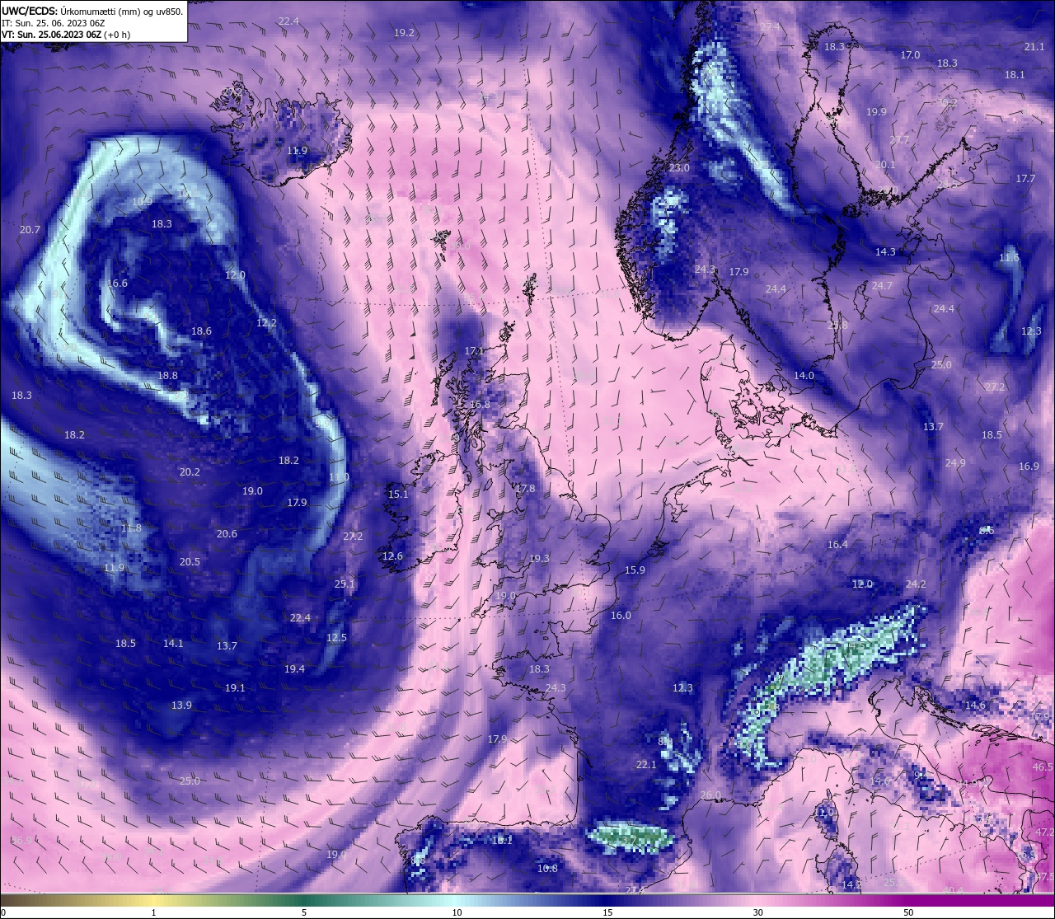Click the map value '16.6'
This screenshot has width=1055, height=919.
coord(117,284)
